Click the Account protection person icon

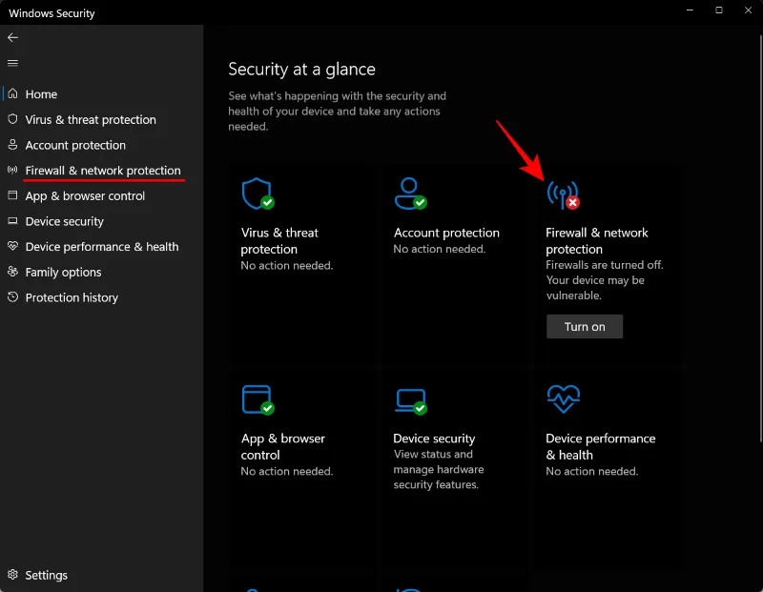coord(410,192)
